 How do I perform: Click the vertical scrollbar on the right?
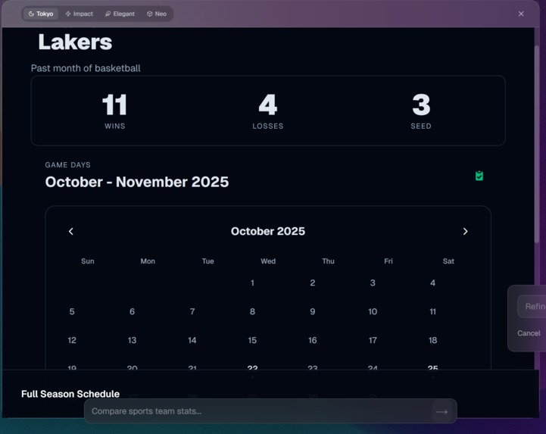point(537,145)
